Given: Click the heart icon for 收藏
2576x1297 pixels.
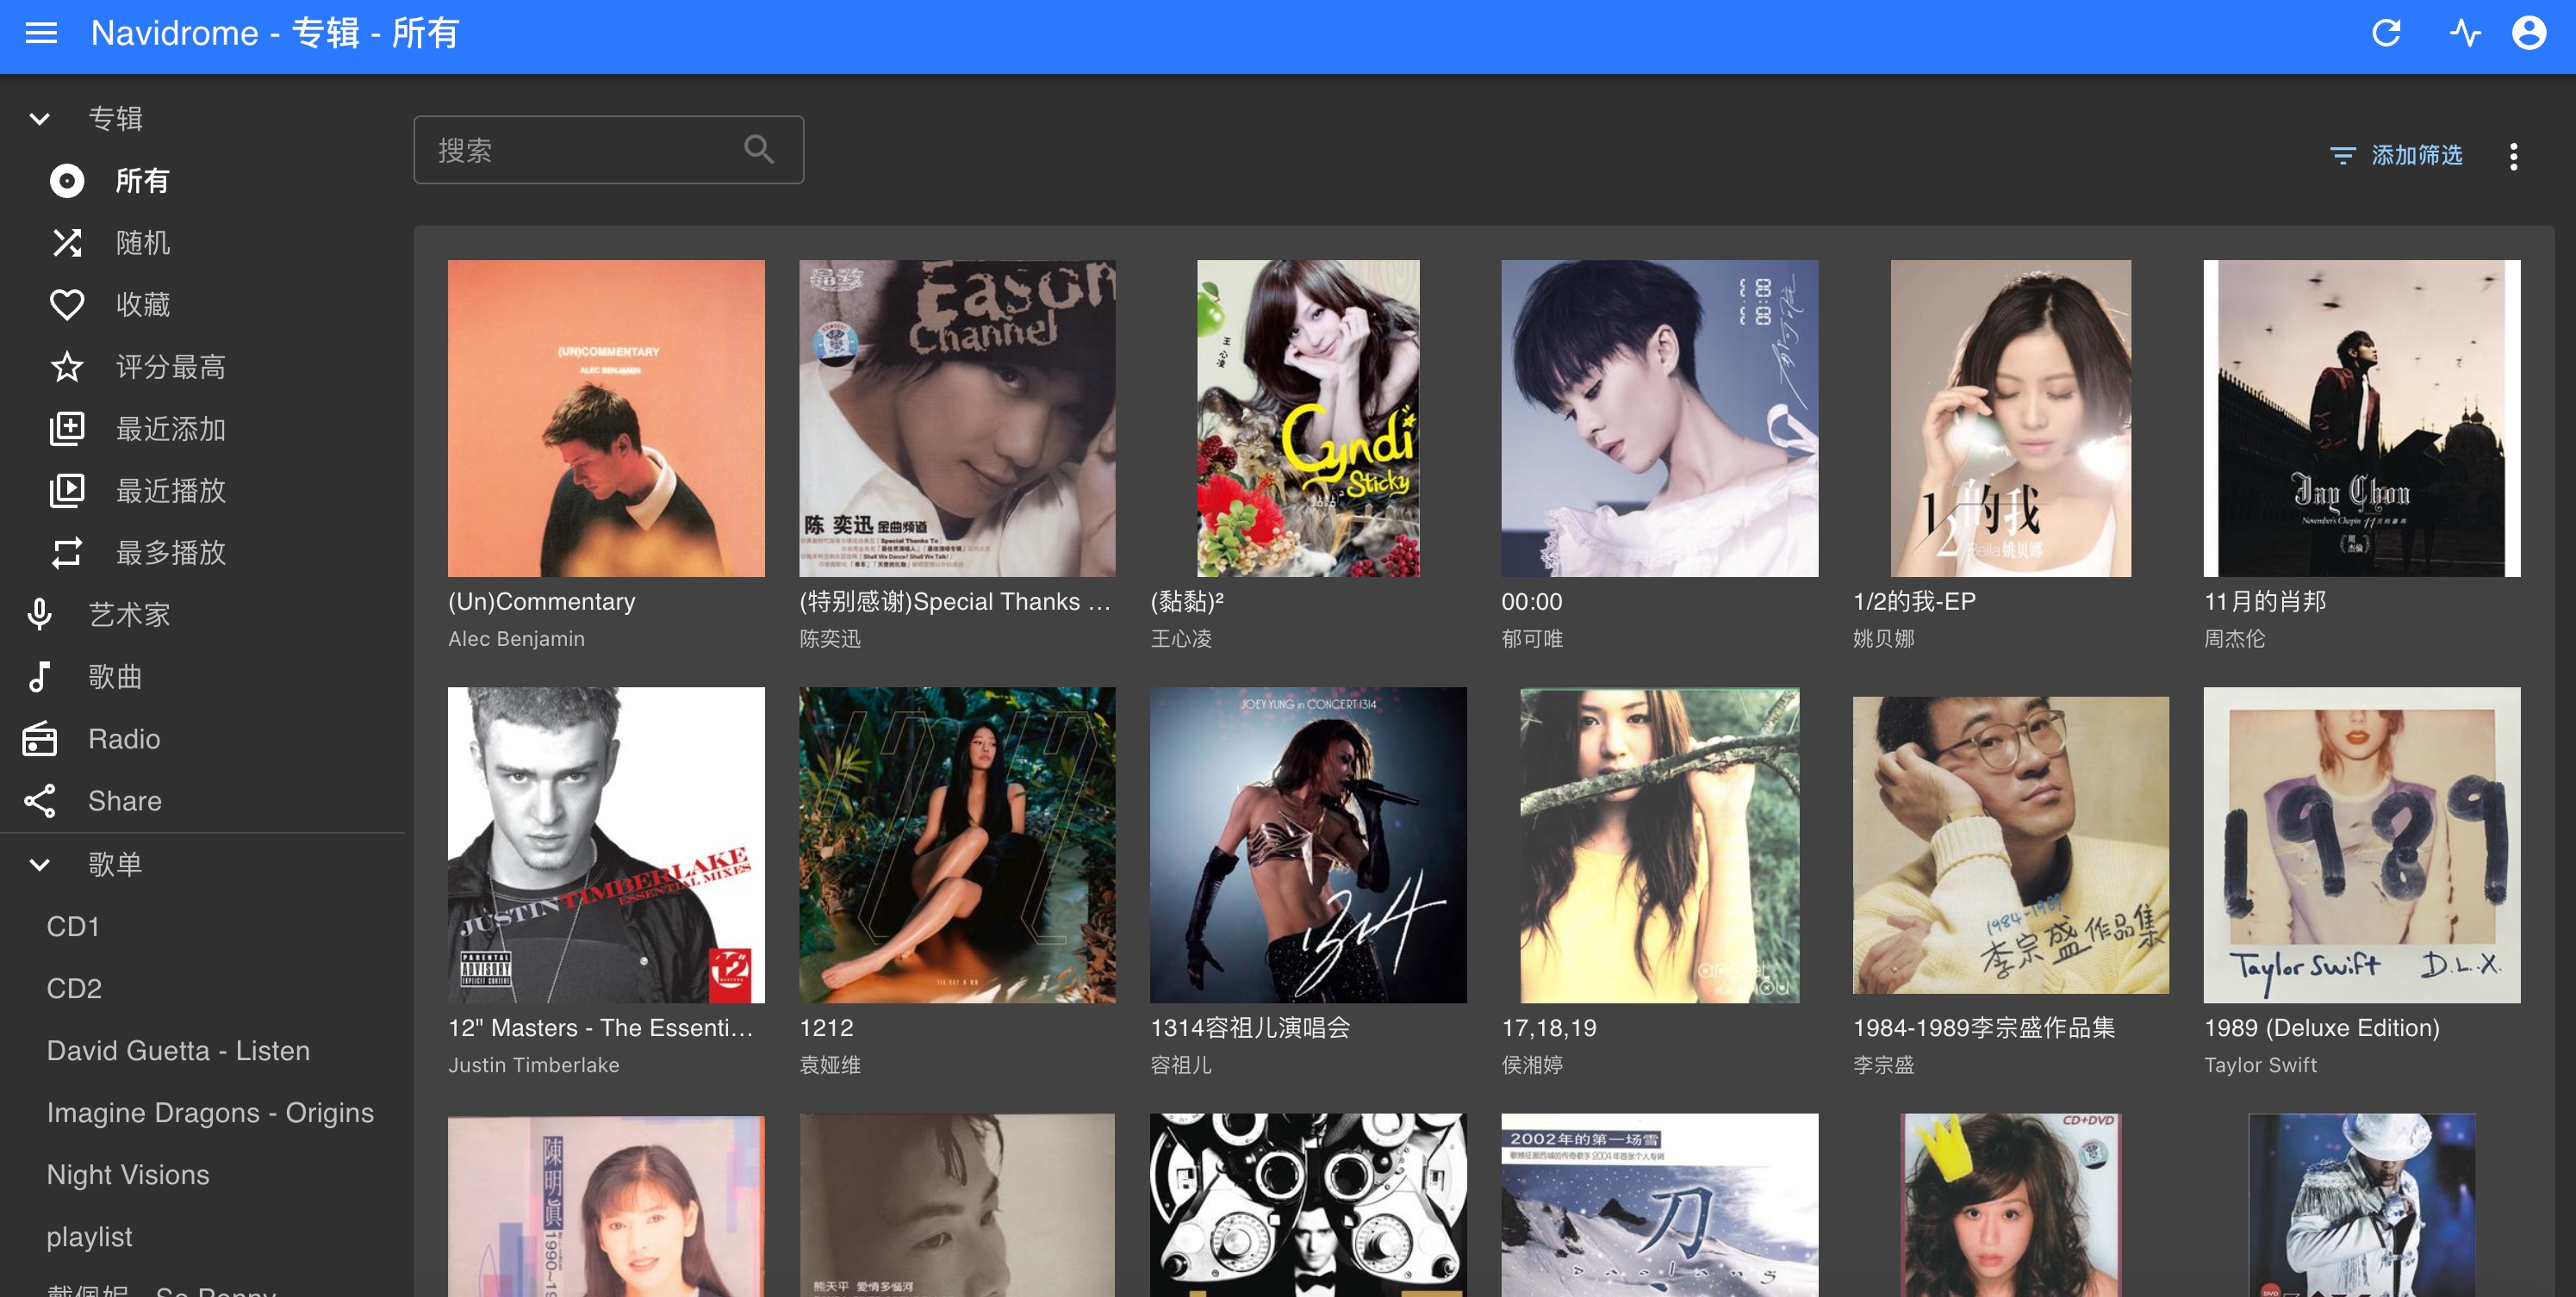Looking at the screenshot, I should pos(67,305).
